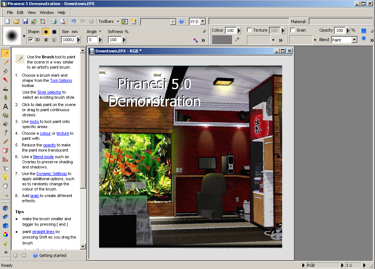Open the Angle value arrow popup
Screen dimensions: 375x269
point(100,40)
